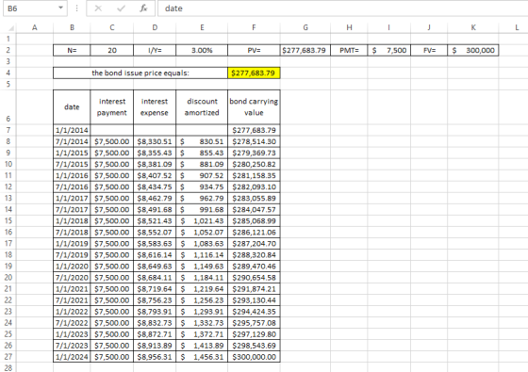528x372 pixels.
Task: Click carrying value $282,093.10
Action: (x=254, y=187)
